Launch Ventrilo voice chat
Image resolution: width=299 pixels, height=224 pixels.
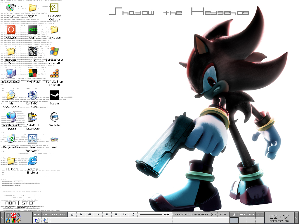point(54,117)
